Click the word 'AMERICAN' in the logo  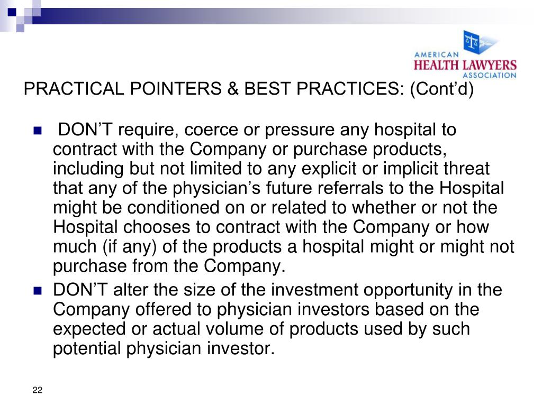point(437,54)
